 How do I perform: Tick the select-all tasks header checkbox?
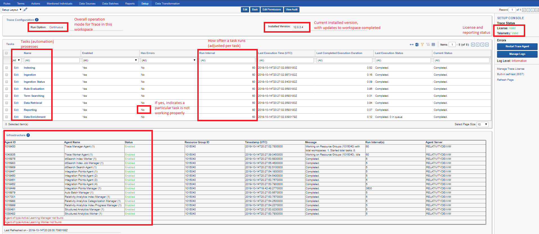point(6,53)
